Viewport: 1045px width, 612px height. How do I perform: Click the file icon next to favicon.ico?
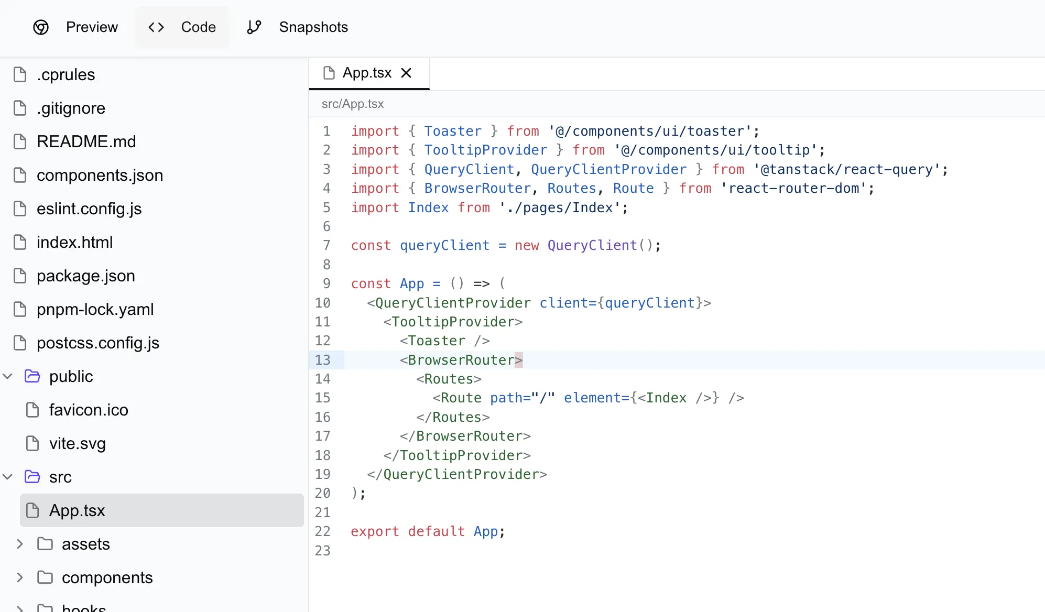pyautogui.click(x=32, y=410)
